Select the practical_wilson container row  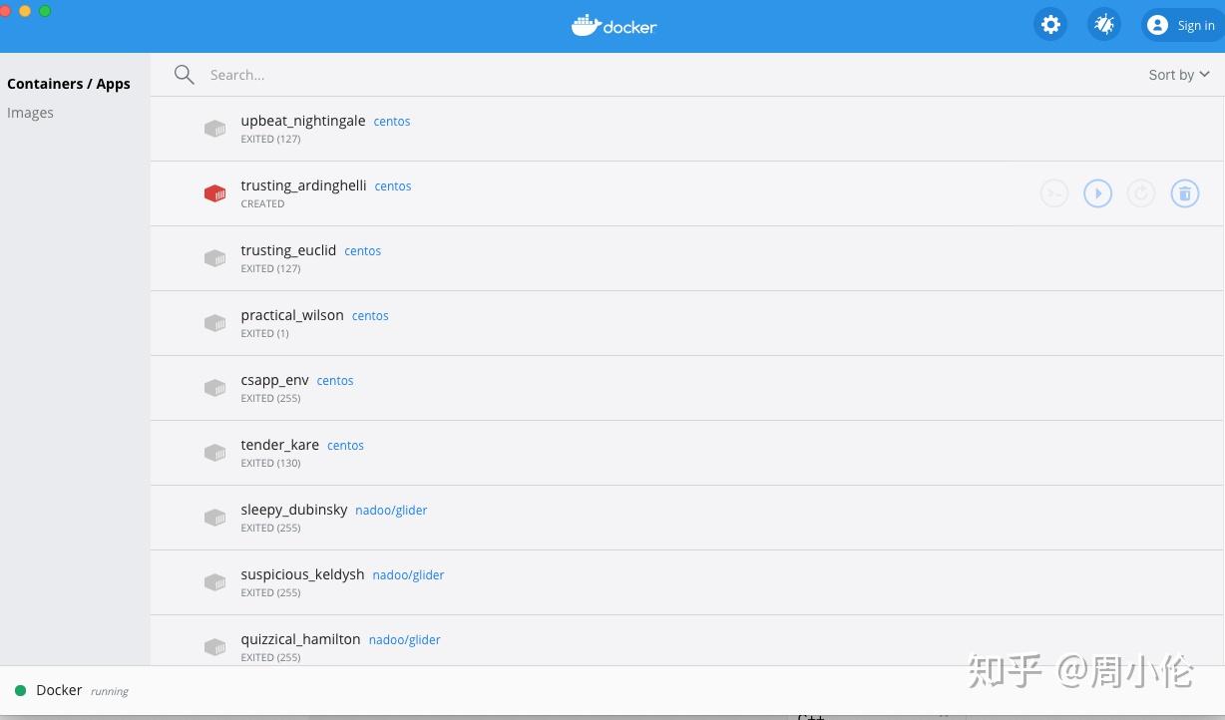(x=599, y=323)
